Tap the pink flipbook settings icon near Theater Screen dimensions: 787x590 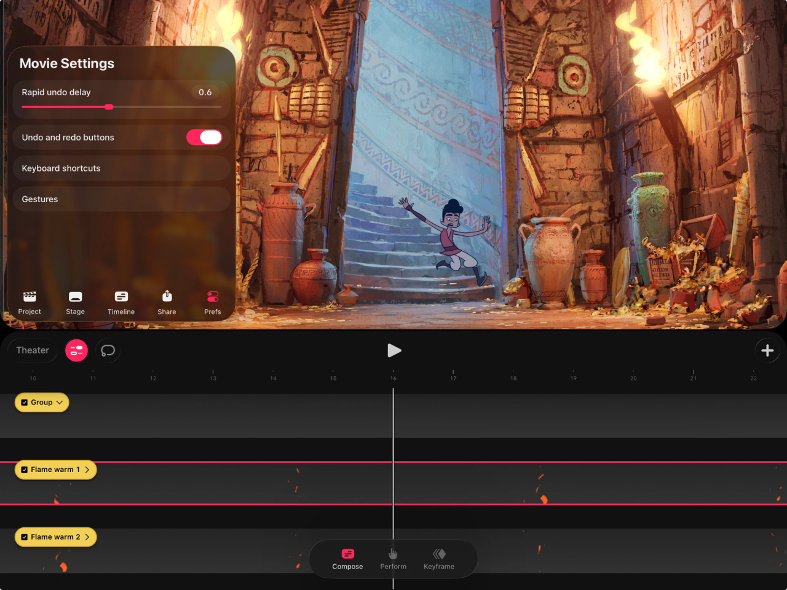[x=76, y=350]
